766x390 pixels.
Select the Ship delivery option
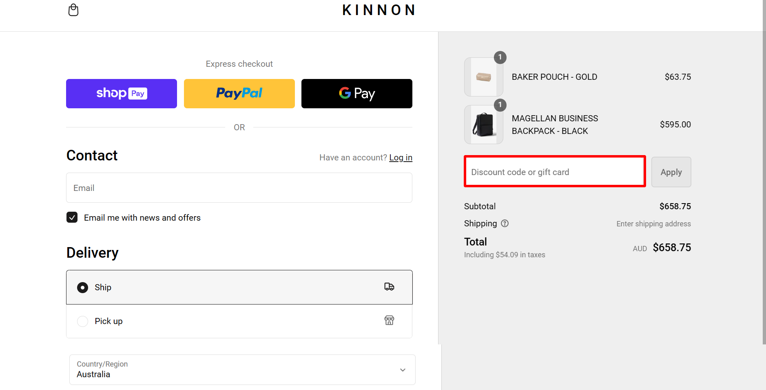pyautogui.click(x=82, y=287)
